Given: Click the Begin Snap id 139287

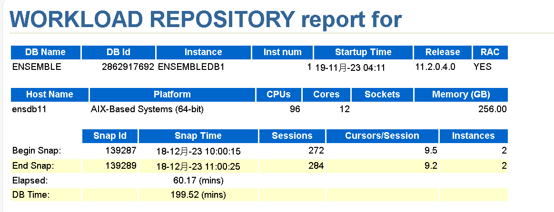Looking at the screenshot, I should 121,151.
